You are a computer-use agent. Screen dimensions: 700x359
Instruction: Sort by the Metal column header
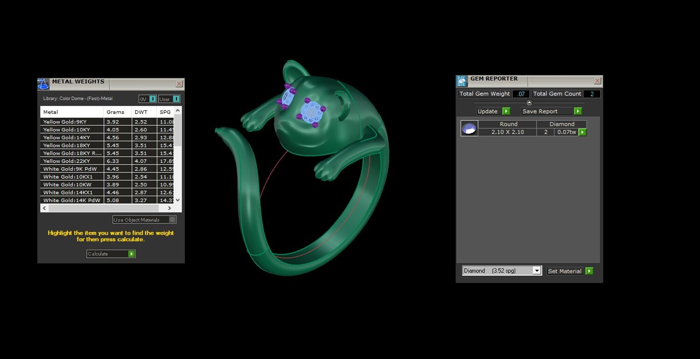coord(72,112)
